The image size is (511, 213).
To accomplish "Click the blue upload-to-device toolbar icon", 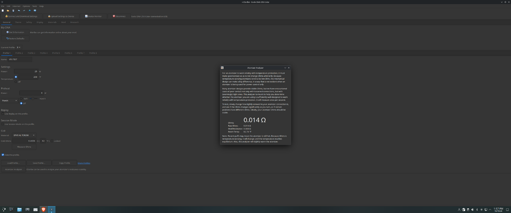I will tap(30, 10).
